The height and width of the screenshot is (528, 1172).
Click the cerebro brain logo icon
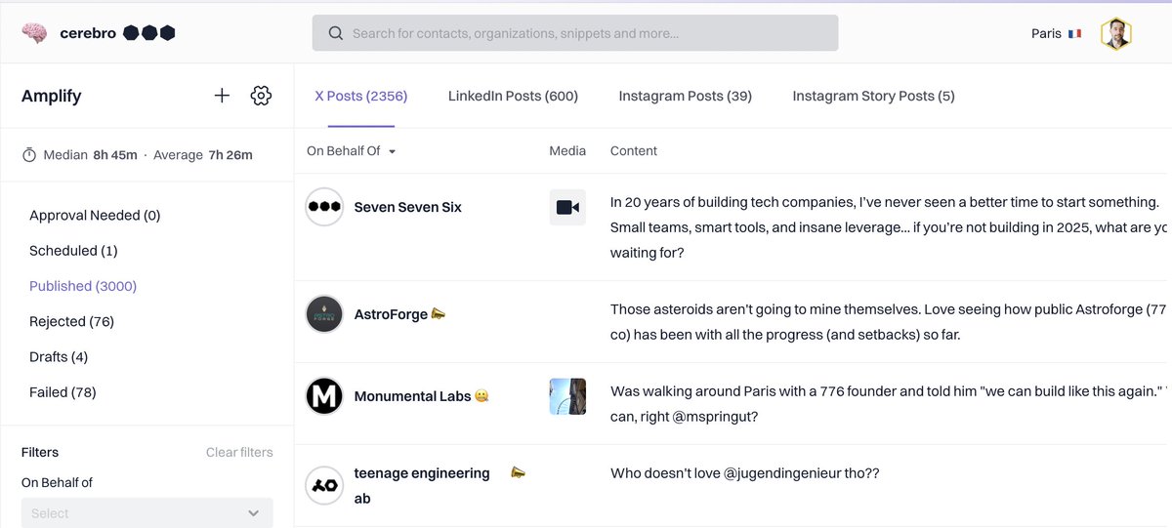click(x=35, y=33)
